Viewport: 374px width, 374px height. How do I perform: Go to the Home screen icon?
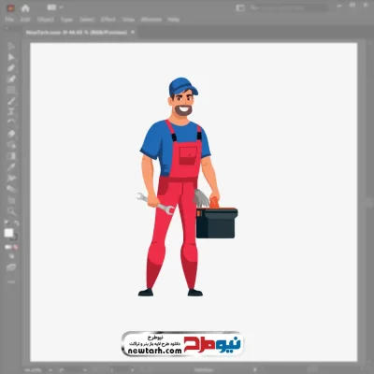point(25,8)
